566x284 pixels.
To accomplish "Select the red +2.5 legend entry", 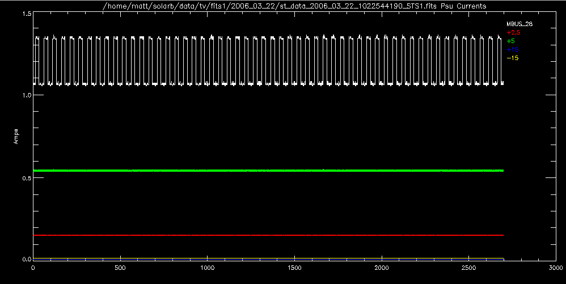I will click(513, 33).
